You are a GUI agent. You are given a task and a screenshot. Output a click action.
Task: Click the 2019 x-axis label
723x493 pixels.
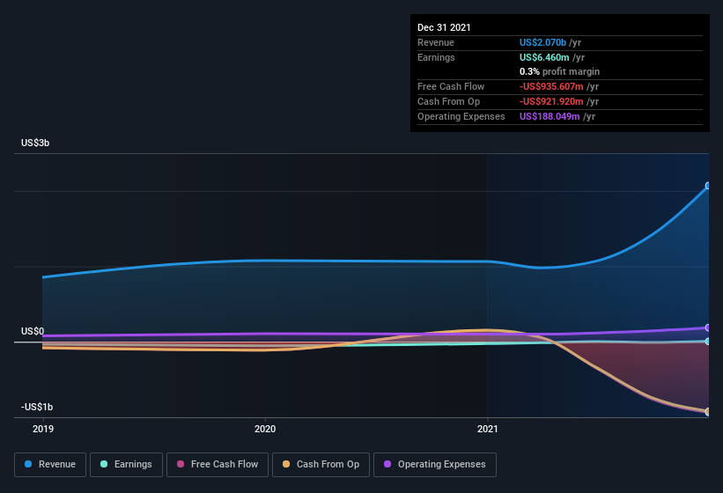[x=43, y=429]
